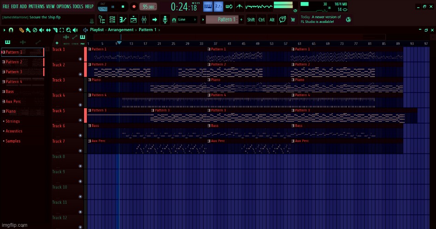Image resolution: width=436 pixels, height=229 pixels.
Task: Show pattern clips in the picker panel
Action: 7,42
